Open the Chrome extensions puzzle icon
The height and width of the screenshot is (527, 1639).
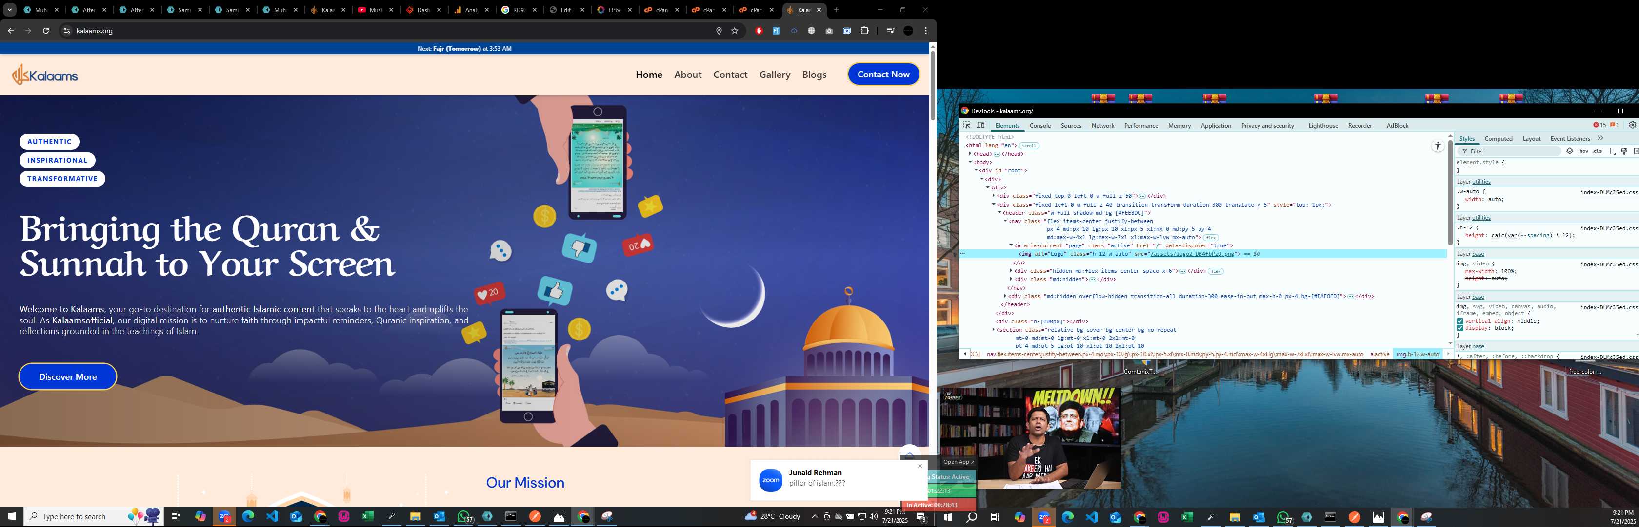[864, 31]
